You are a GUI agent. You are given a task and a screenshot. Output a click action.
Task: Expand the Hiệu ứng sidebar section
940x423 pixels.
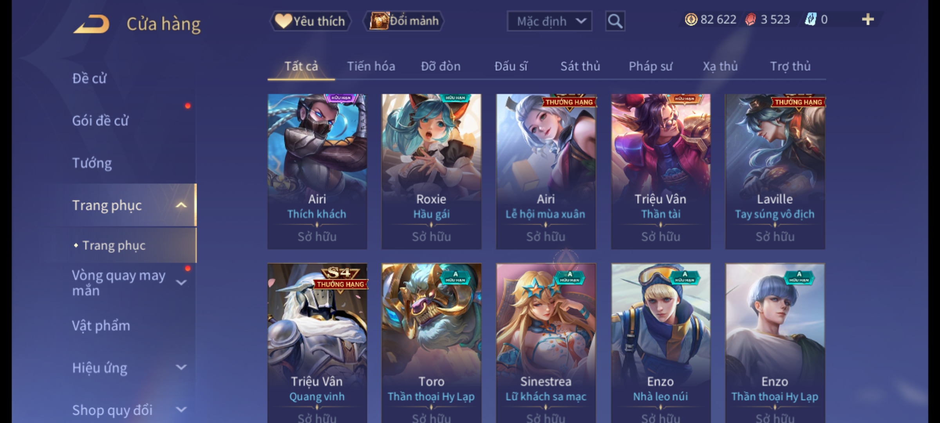point(181,367)
